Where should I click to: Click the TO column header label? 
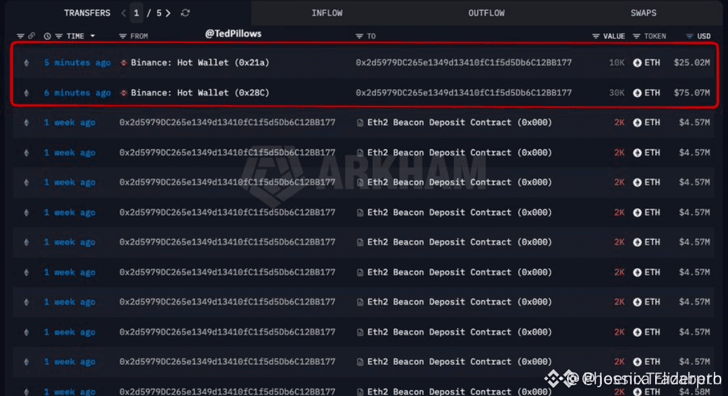pos(371,36)
